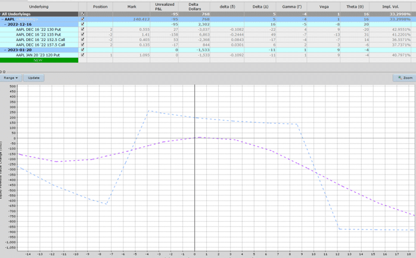Viewport: 416px width, 258px height.
Task: Click the Zoom button above the chart
Action: click(x=405, y=78)
